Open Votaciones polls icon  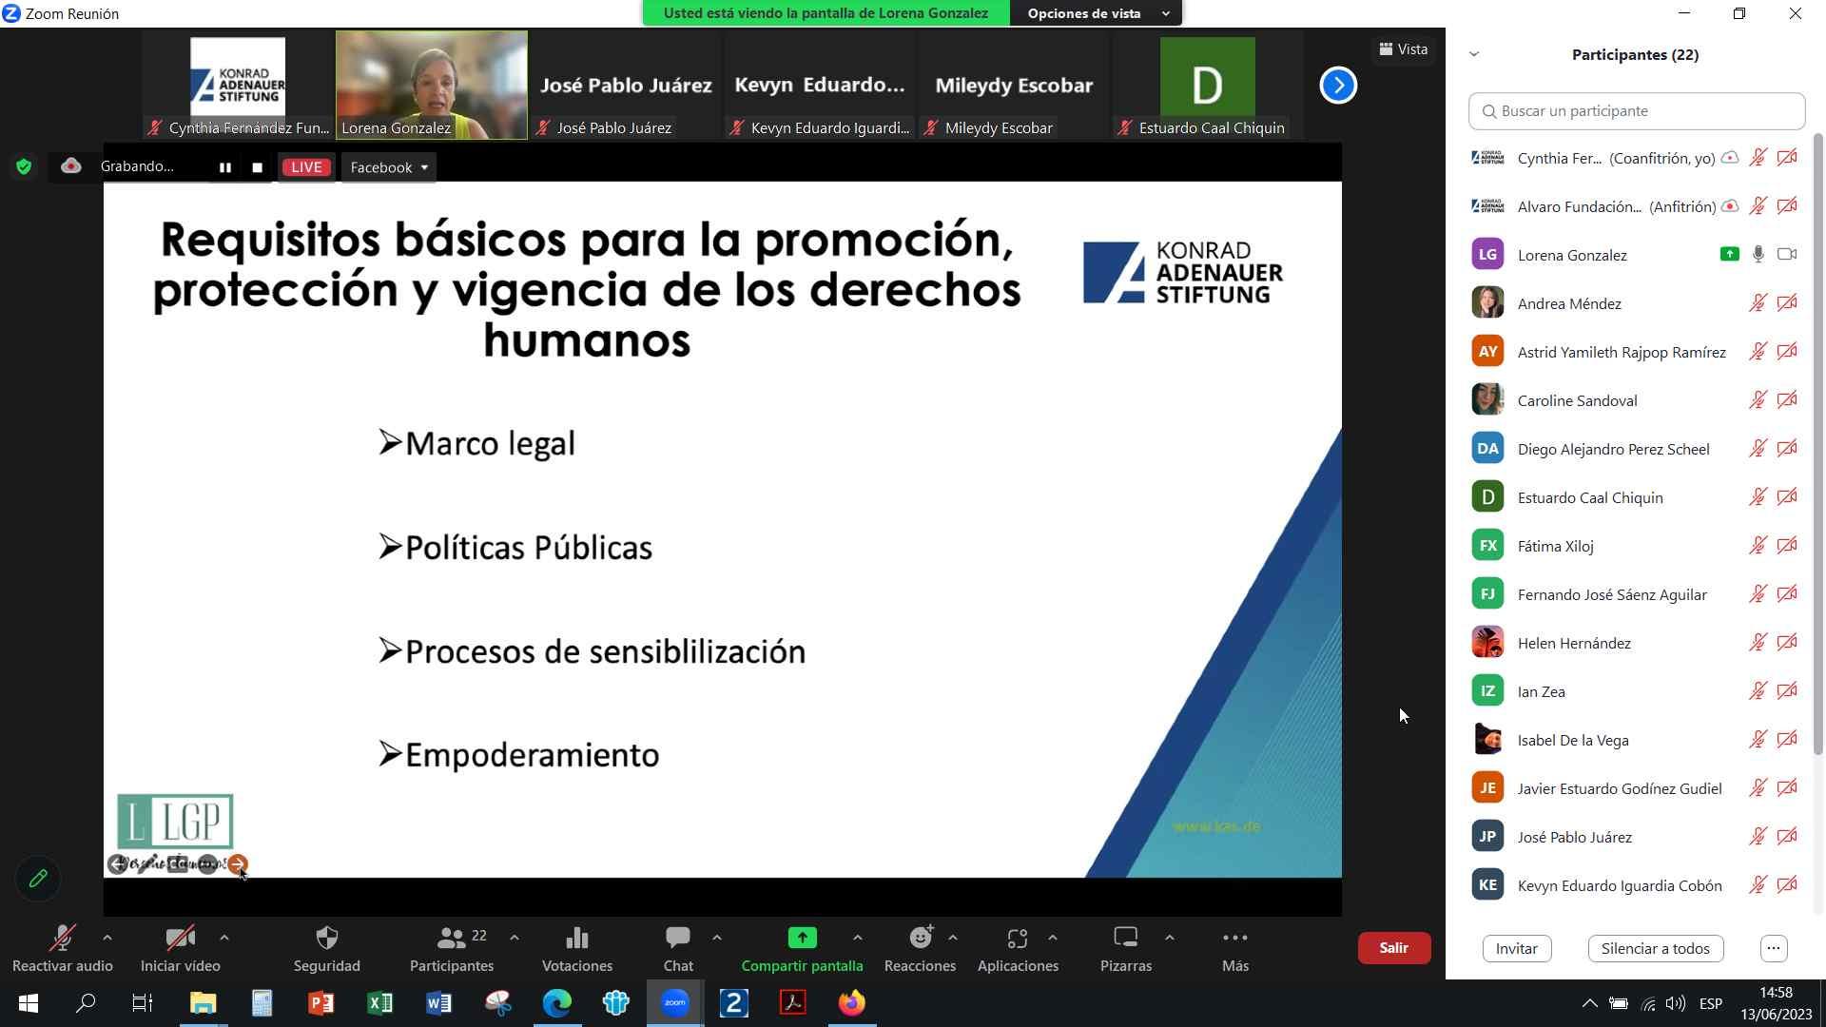click(x=576, y=939)
